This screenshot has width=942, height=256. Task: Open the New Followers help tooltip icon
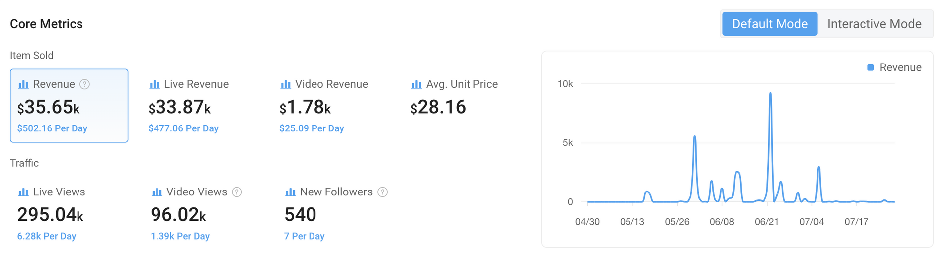pos(382,192)
